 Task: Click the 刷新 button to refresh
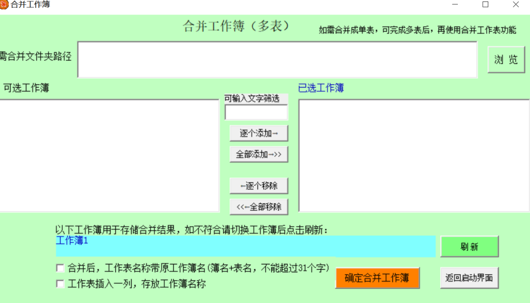pyautogui.click(x=469, y=247)
